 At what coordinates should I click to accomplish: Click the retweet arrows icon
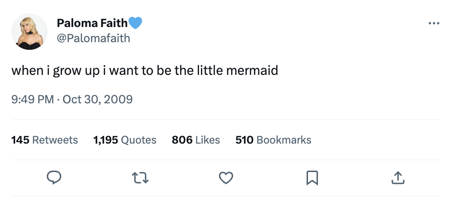click(x=140, y=178)
